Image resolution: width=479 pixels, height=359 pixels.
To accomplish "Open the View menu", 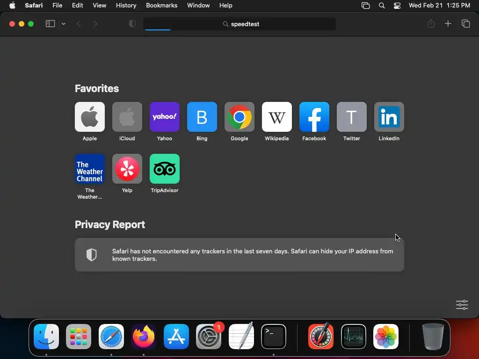I will tap(100, 6).
